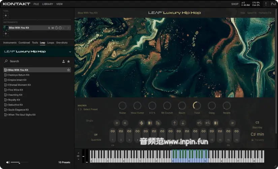Solo the Bliss With You Kit instrument

(x=49, y=28)
